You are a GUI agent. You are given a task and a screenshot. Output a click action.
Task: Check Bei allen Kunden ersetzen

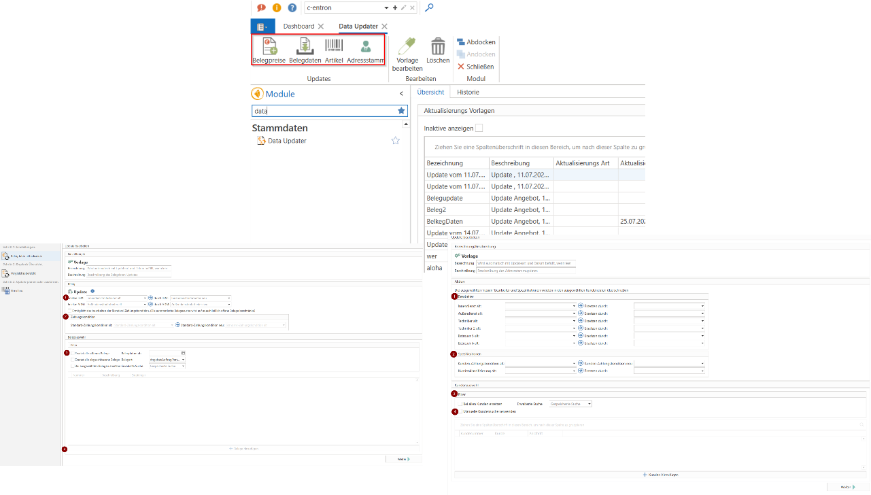(x=459, y=404)
